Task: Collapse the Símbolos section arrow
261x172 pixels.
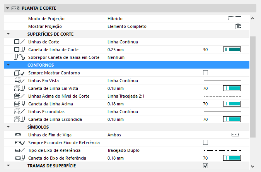Action: pos(9,127)
